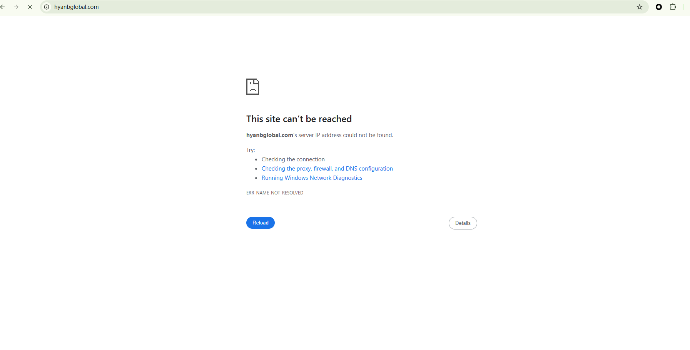Select the ERR_NAME_NOT_RESOLVED error code text
This screenshot has height=350, width=690.
click(x=275, y=193)
